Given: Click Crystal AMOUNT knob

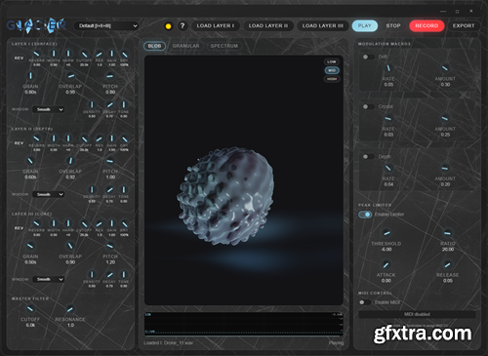Looking at the screenshot, I should [445, 118].
